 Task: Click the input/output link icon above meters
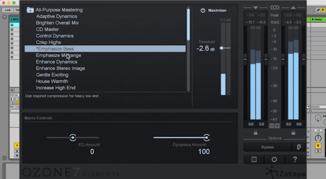click(274, 7)
